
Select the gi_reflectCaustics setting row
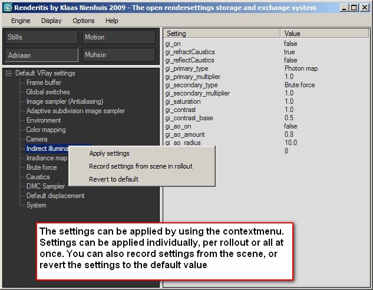click(266, 60)
